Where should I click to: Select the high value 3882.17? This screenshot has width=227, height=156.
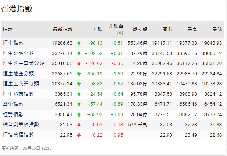tap(188, 114)
